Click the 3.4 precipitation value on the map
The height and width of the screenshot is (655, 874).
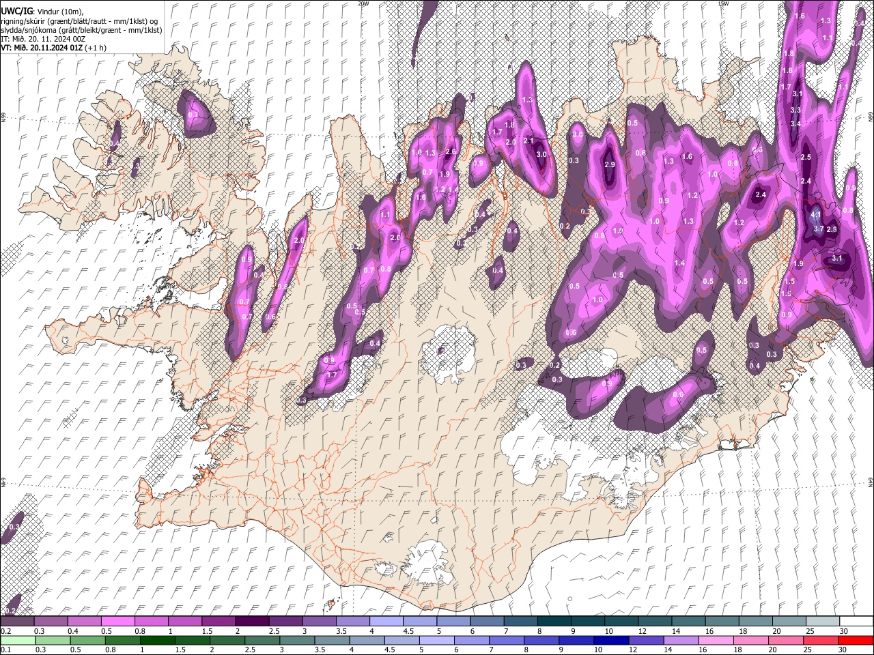tap(795, 123)
